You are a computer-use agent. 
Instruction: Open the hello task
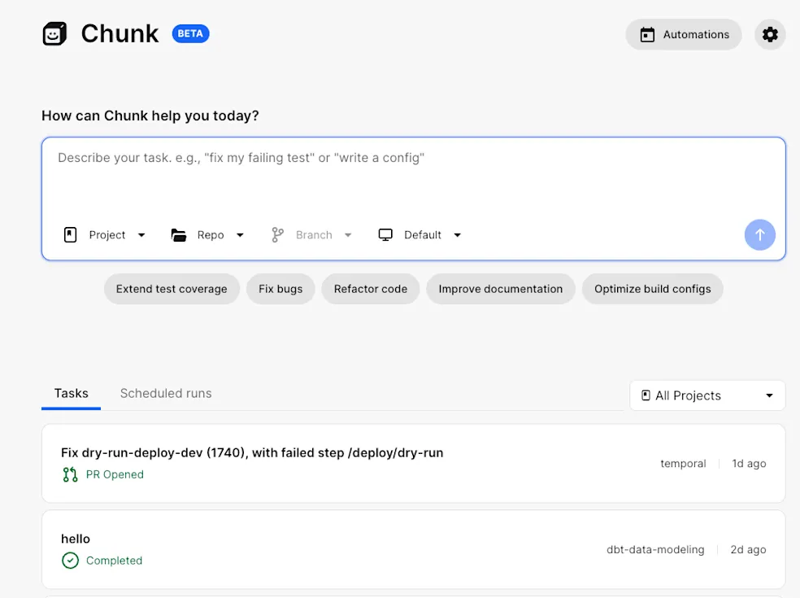(413, 549)
